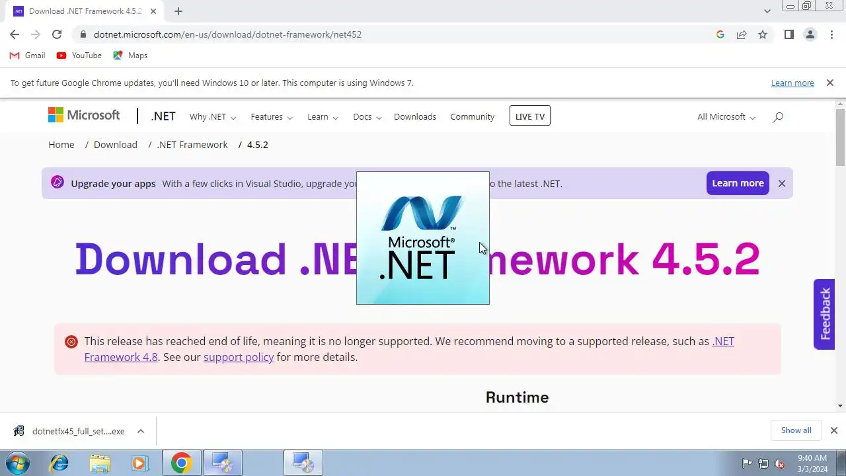846x476 pixels.
Task: Open YouTube bookmark
Action: pyautogui.click(x=79, y=56)
